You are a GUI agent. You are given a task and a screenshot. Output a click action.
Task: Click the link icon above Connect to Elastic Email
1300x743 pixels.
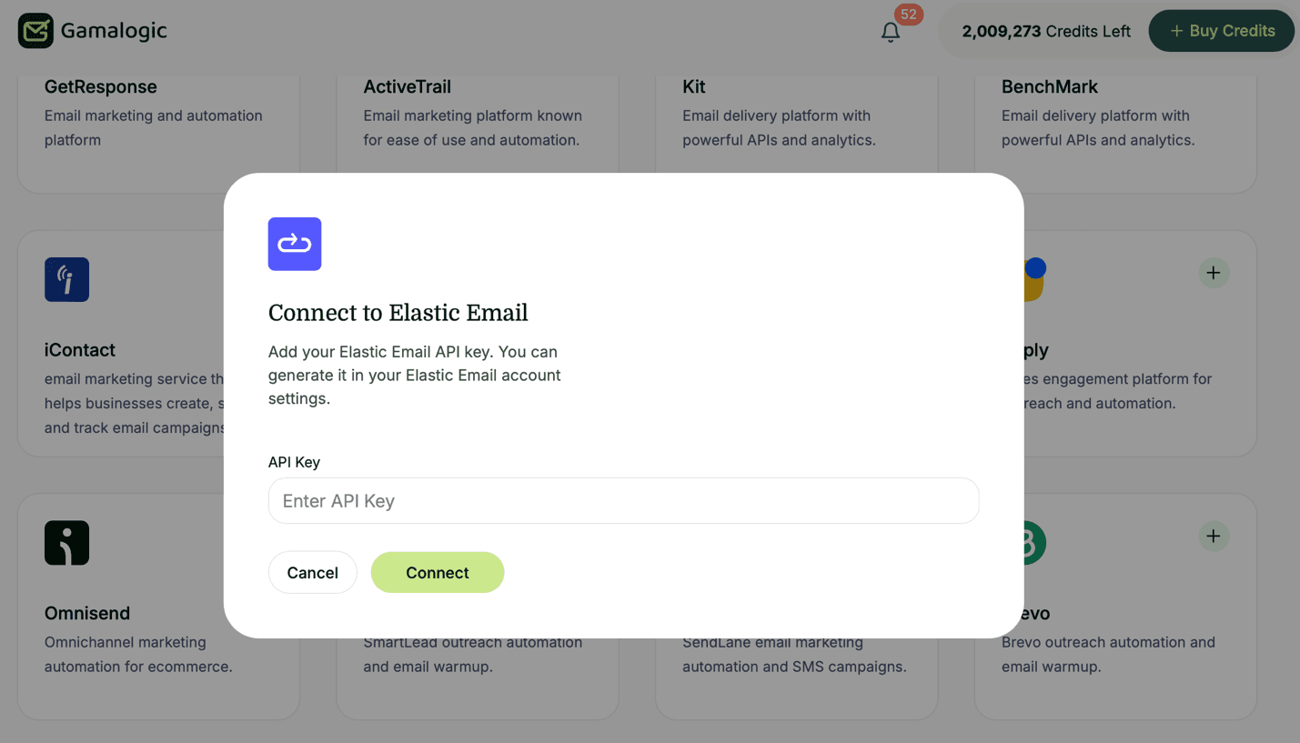[294, 244]
